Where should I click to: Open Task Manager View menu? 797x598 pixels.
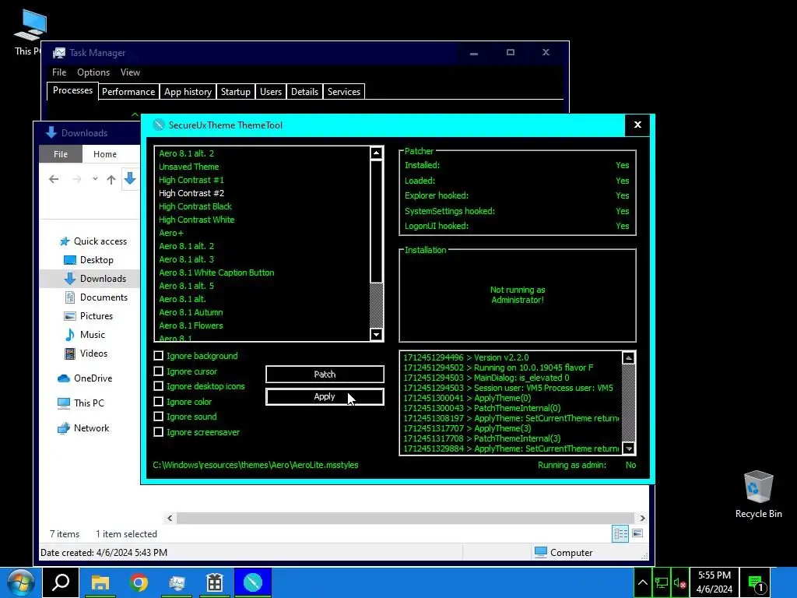point(130,72)
